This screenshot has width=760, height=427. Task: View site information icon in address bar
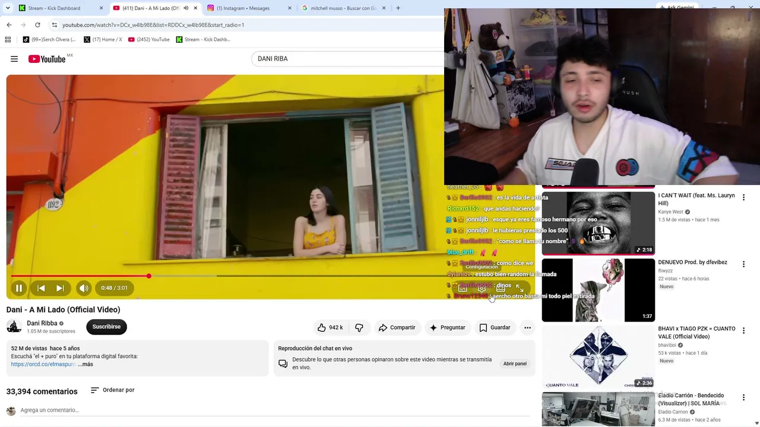(x=54, y=25)
